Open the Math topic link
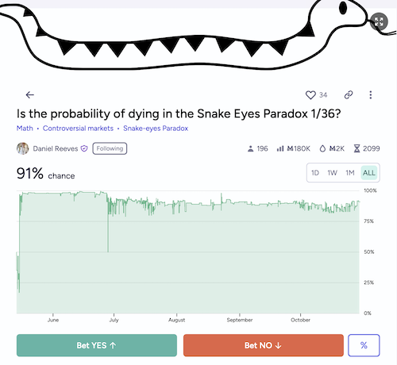The image size is (397, 365). coord(25,129)
